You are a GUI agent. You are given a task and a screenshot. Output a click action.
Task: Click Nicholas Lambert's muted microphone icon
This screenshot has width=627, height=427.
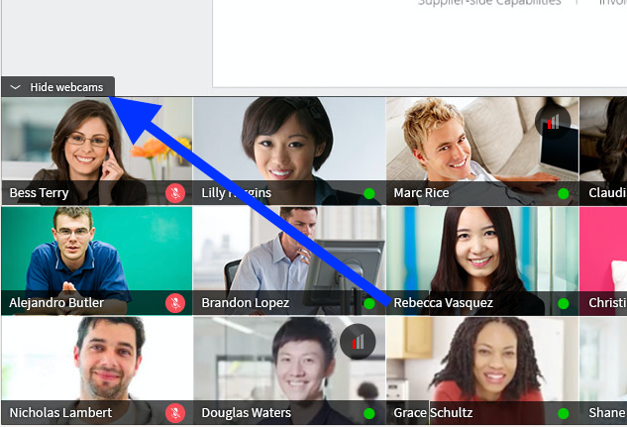[175, 413]
